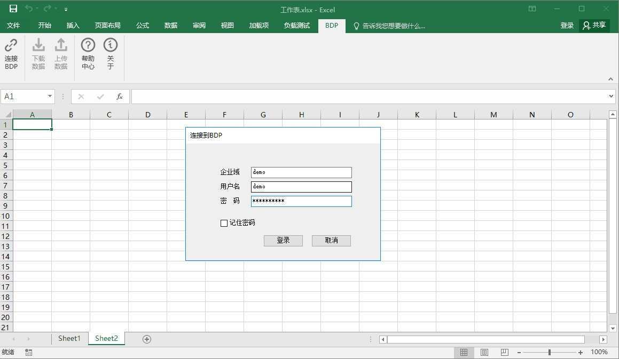Switch to the 插入 ribbon tab
The width and height of the screenshot is (619, 359).
(x=73, y=26)
